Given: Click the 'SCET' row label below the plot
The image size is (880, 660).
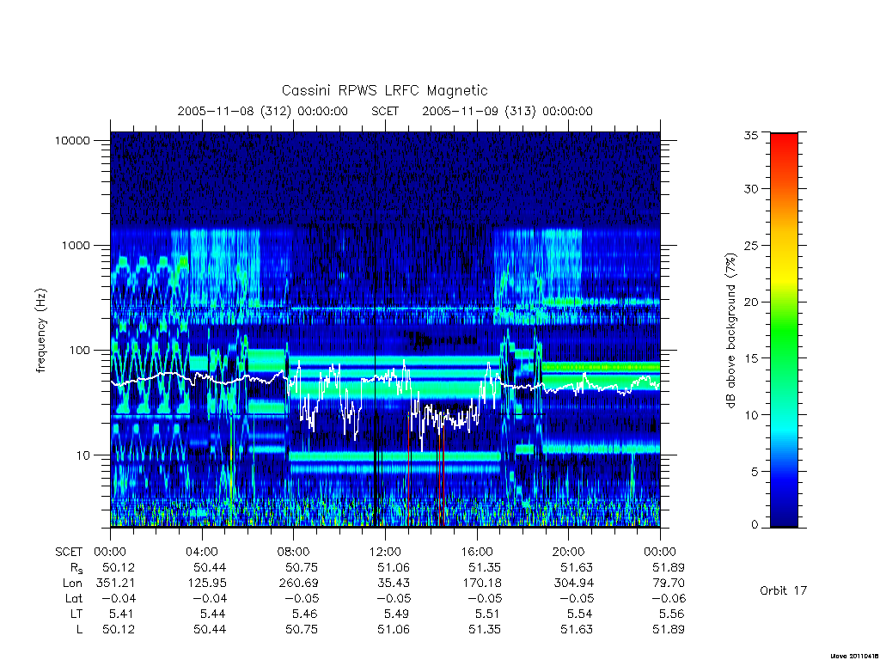Looking at the screenshot, I should [x=69, y=553].
